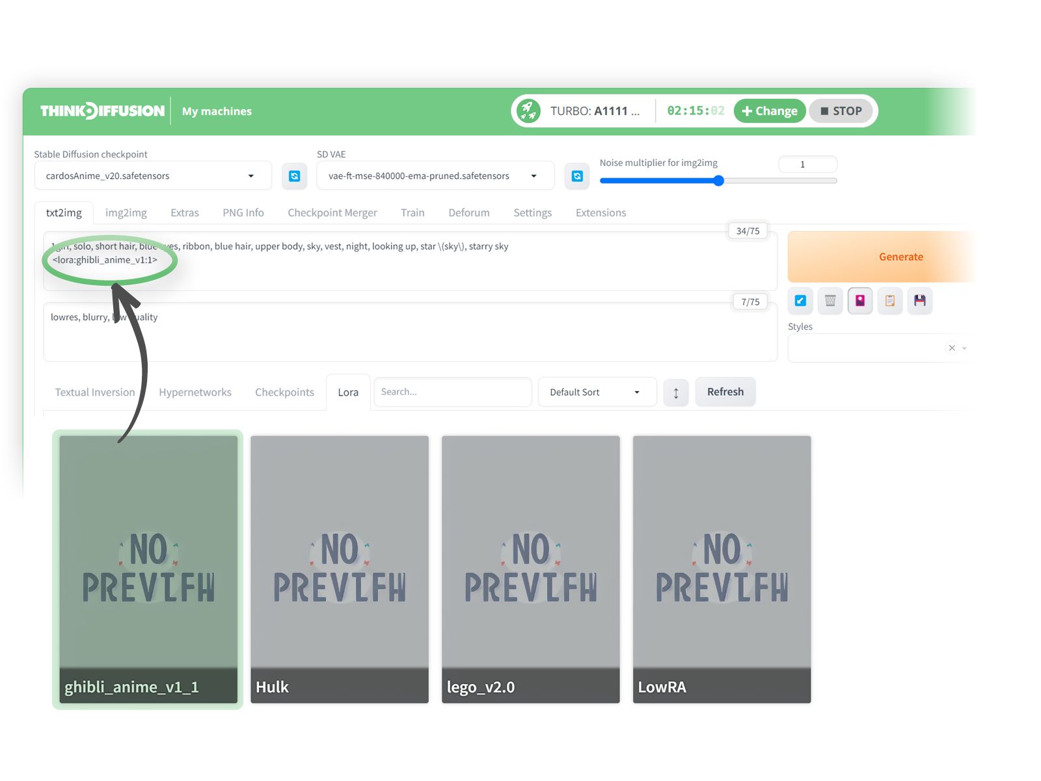Screen dimensions: 1041x781
Task: Click the clipboard apply-styles icon
Action: pyautogui.click(x=890, y=301)
